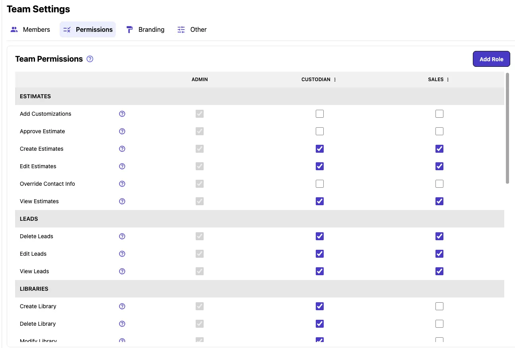The width and height of the screenshot is (515, 348).
Task: Uncheck Create Estimates for Sales role
Action: tap(439, 149)
